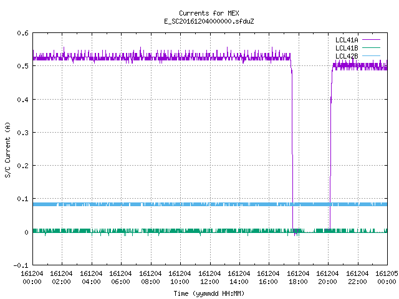Viewport: 399px width, 299px height.
Task: Select the filename E_SC20161204000000.sfduZ subtitle
Action: point(209,21)
